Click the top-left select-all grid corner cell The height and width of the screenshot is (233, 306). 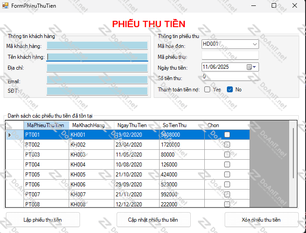14,125
